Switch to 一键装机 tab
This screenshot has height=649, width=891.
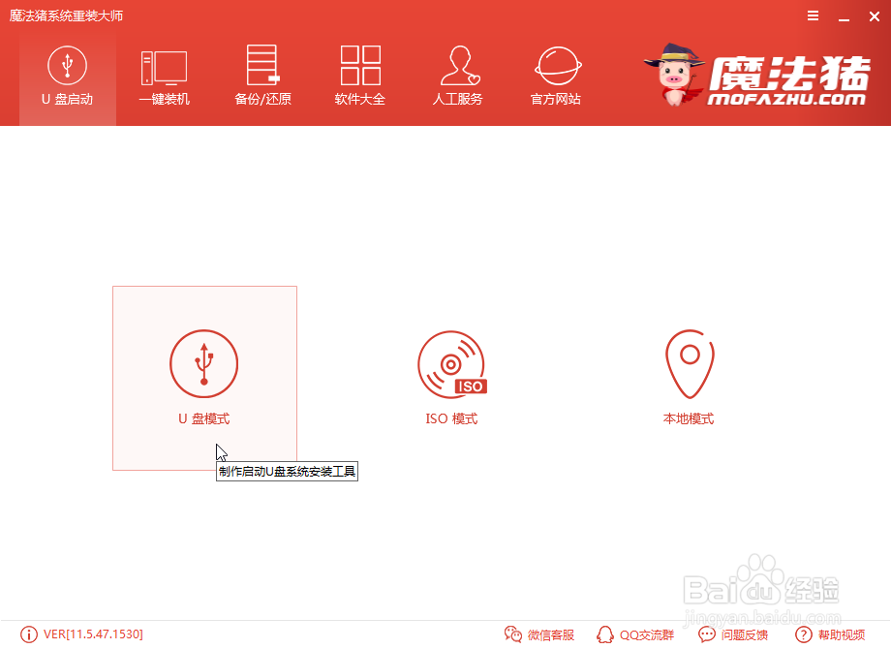point(165,77)
